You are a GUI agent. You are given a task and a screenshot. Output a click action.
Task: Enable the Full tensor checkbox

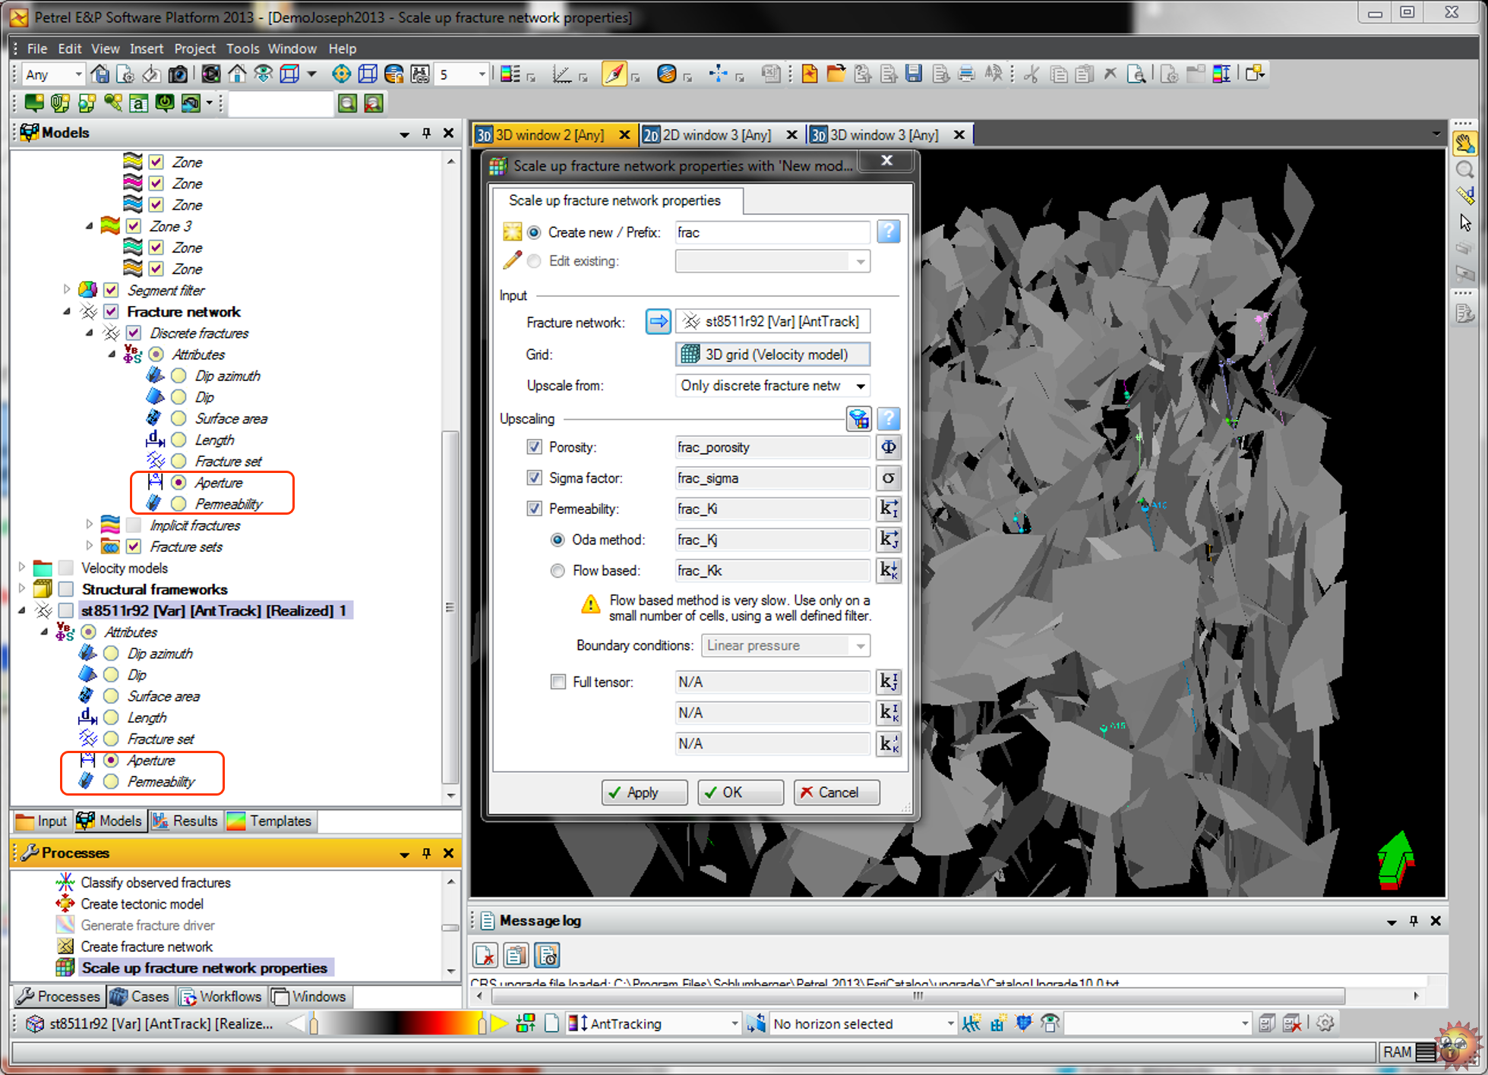coord(558,682)
